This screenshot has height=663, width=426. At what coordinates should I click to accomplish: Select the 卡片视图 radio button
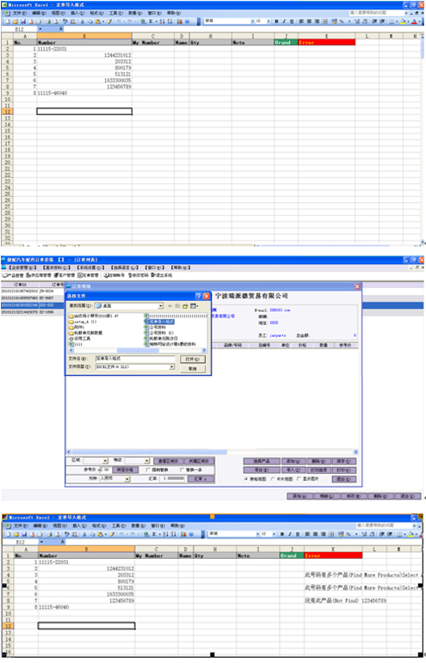pyautogui.click(x=273, y=479)
